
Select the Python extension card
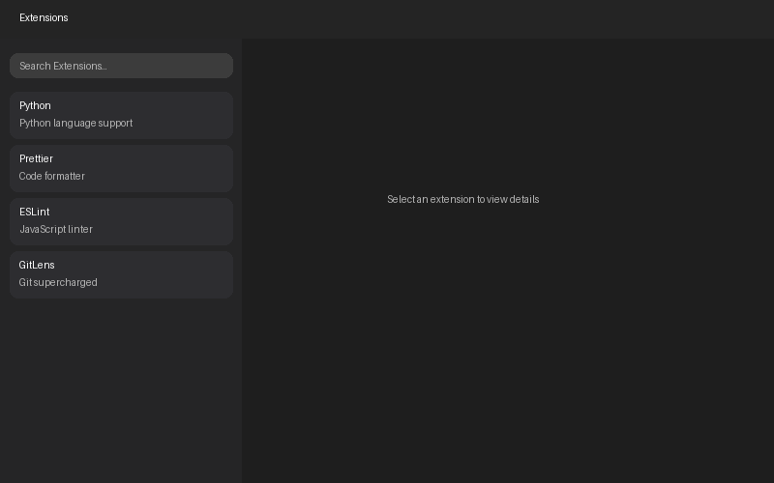coord(121,115)
